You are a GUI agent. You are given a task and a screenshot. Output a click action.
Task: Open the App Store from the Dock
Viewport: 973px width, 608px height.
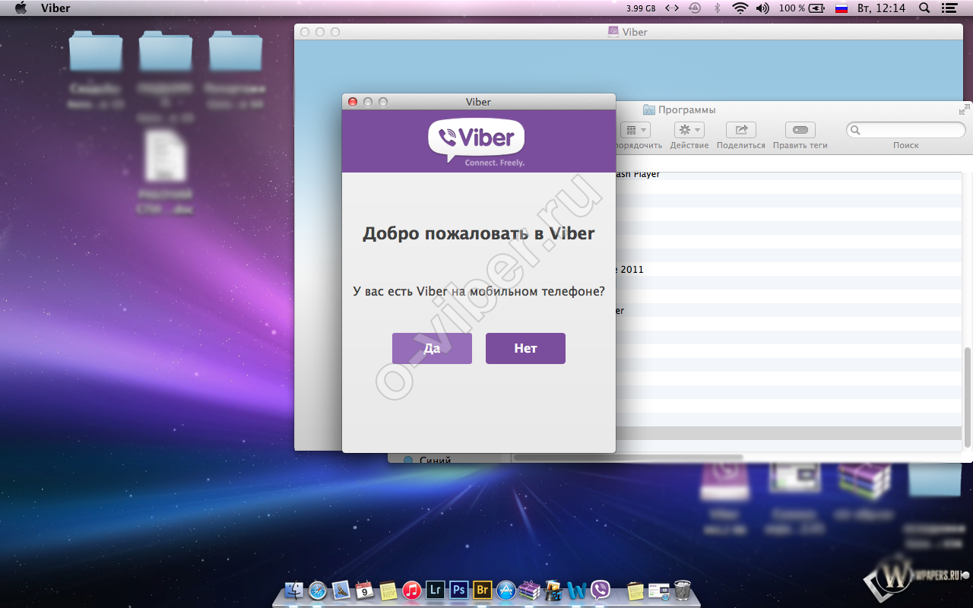[x=506, y=590]
